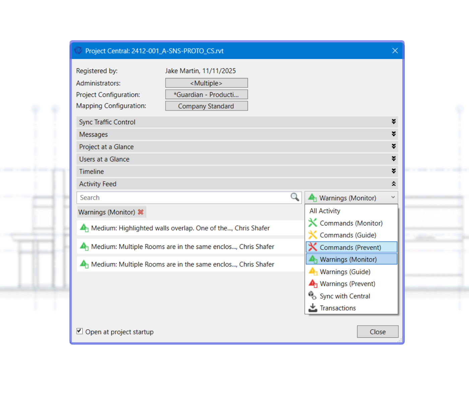
Task: Click inside the Search input field
Action: pos(167,197)
